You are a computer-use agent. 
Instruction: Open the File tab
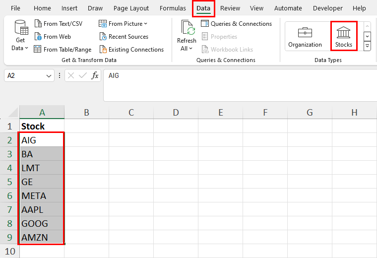(x=15, y=8)
